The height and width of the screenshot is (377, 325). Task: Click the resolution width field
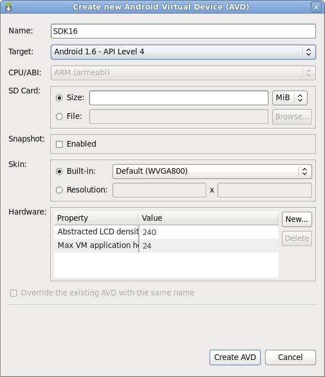(x=159, y=190)
